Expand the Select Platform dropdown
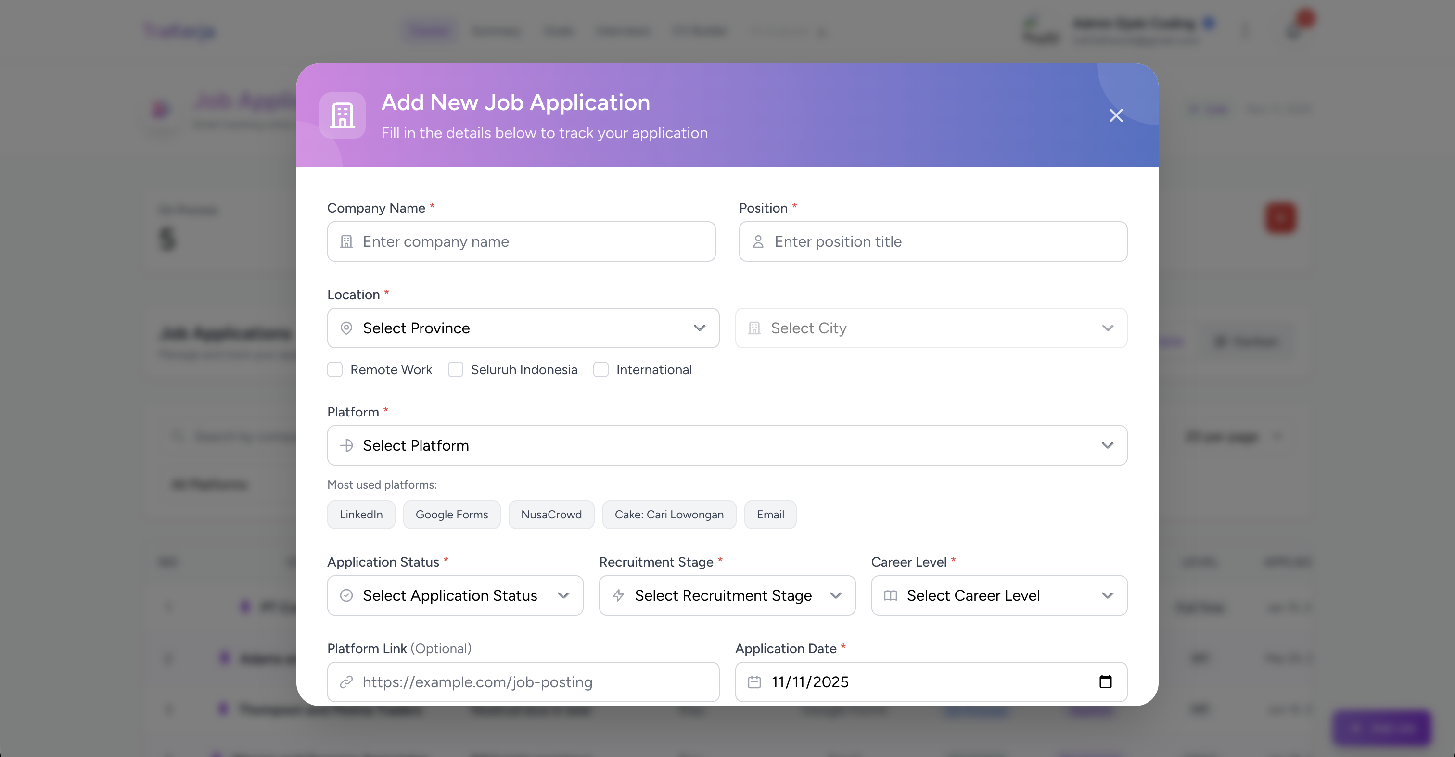The height and width of the screenshot is (757, 1455). (x=727, y=445)
